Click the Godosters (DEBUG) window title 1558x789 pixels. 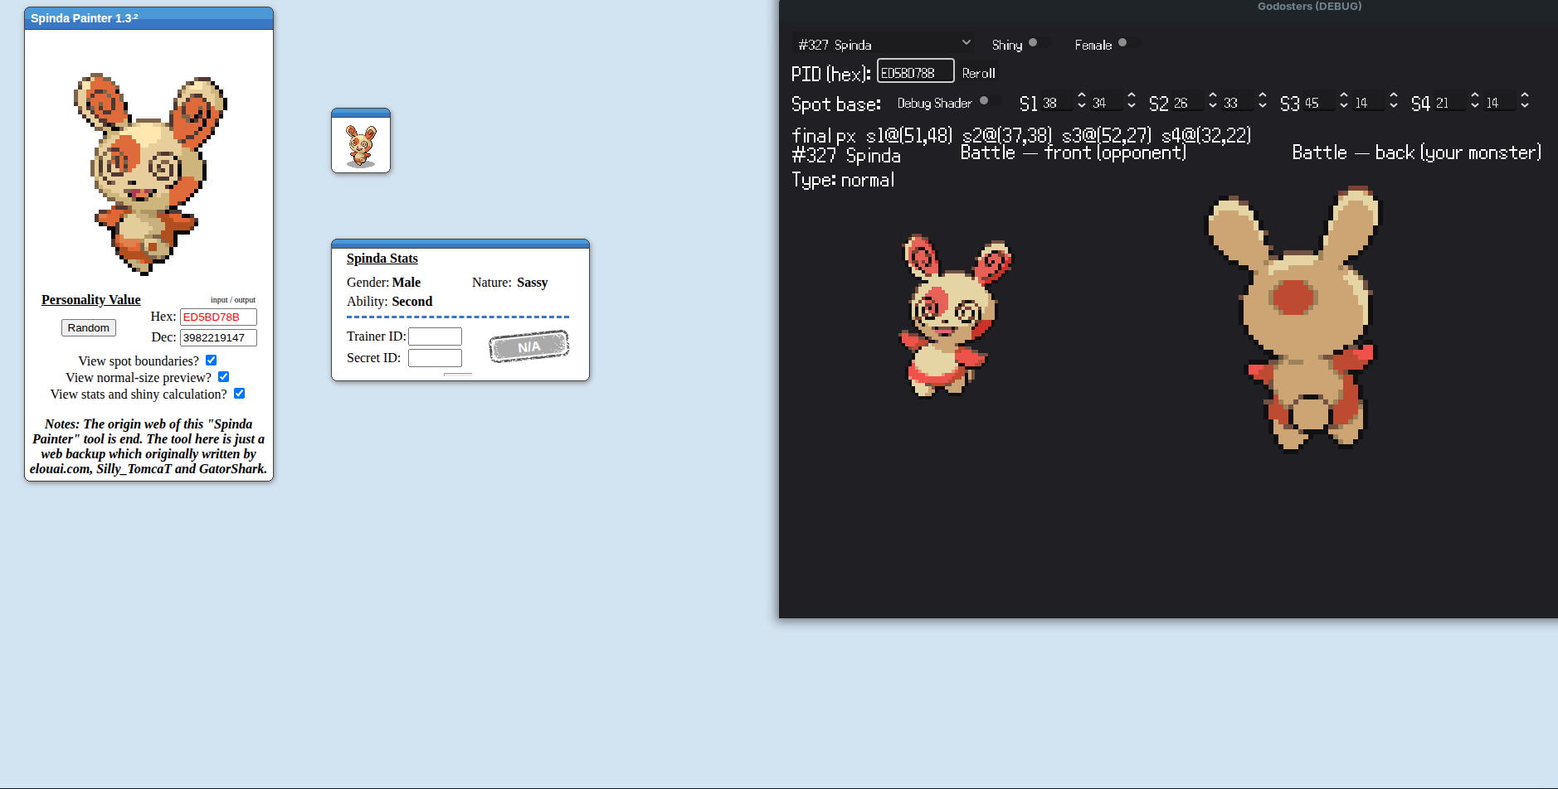pyautogui.click(x=1309, y=6)
